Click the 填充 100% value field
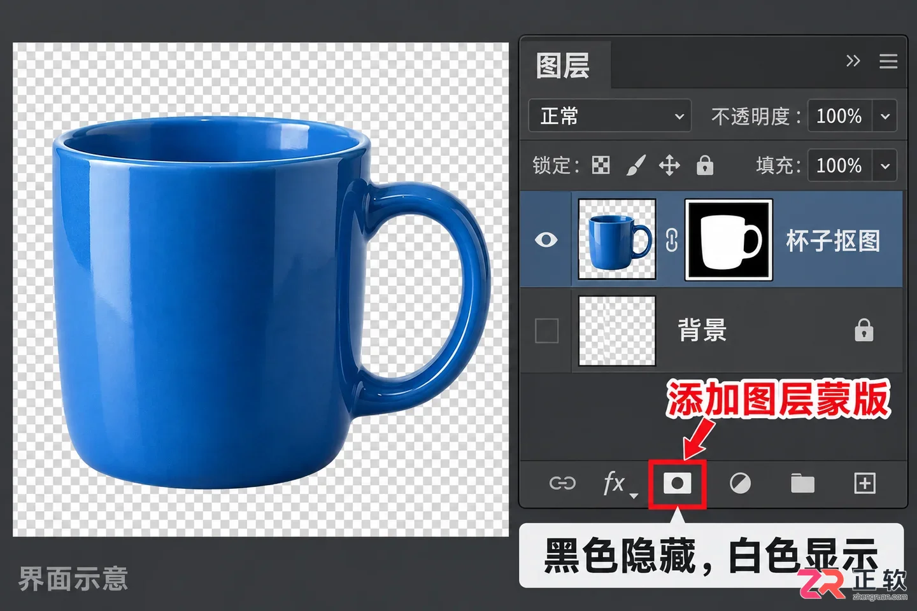Viewport: 917px width, 611px height. 839,165
